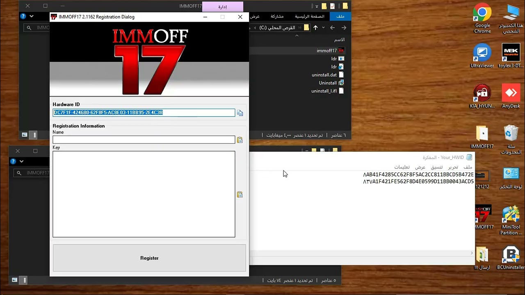Open the quick access toolbar dropdown arrow
Screen dimensions: 525x295
click(317, 7)
